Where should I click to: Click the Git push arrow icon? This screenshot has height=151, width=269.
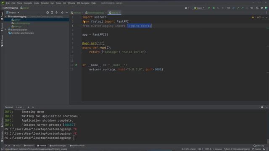click(x=243, y=8)
